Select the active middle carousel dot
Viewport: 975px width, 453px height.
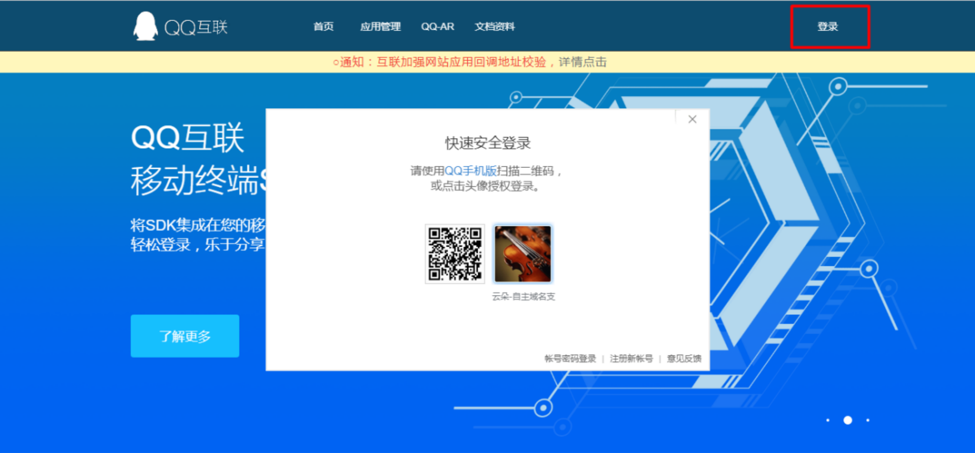click(x=847, y=420)
